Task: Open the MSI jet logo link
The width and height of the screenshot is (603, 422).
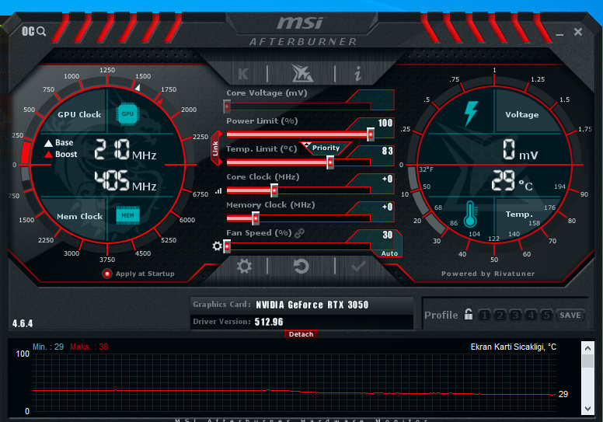Action: pyautogui.click(x=301, y=73)
